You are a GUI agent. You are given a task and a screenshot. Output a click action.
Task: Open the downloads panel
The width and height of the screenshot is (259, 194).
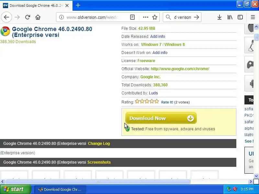(220, 17)
